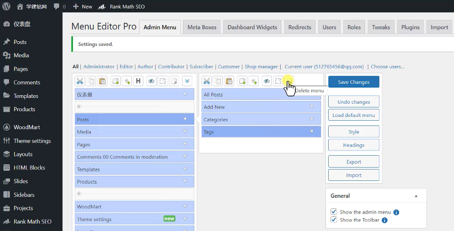Click the Cut icon in submenu toolbar
Image resolution: width=454 pixels, height=231 pixels.
pyautogui.click(x=207, y=81)
